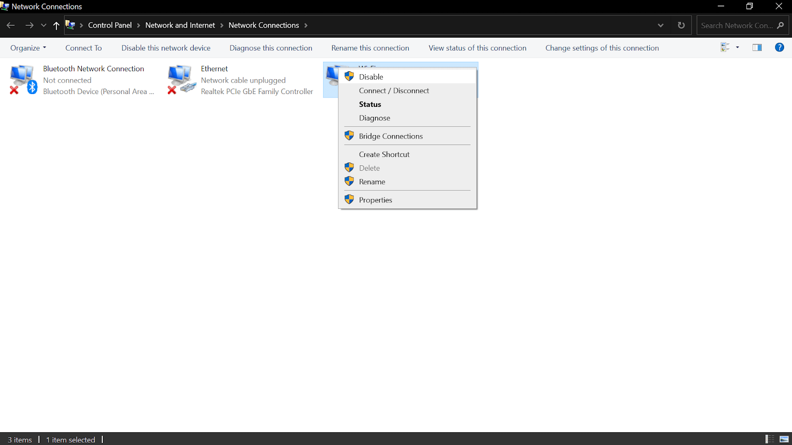
Task: Expand the Organize dropdown menu
Action: click(x=28, y=48)
